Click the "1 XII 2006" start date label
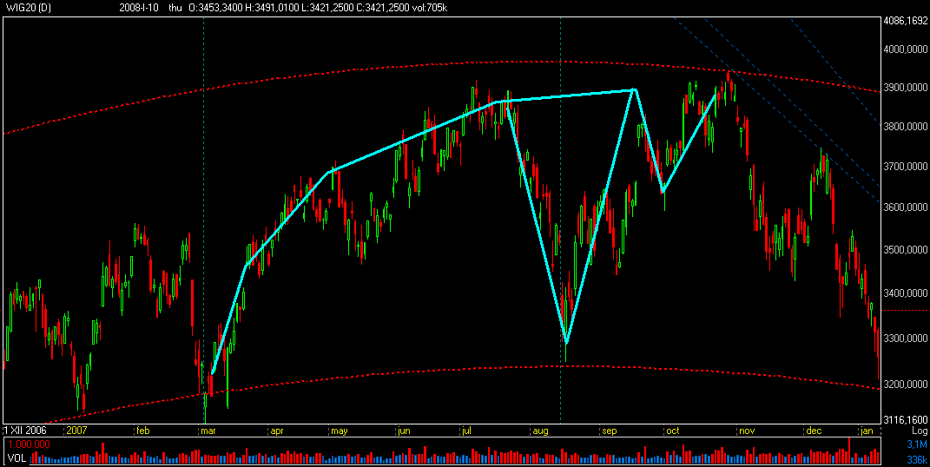The image size is (930, 467). tap(25, 431)
